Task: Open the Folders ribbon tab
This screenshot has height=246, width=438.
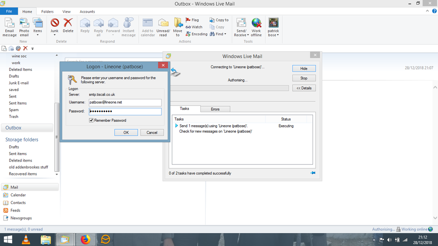Action: pos(47,12)
